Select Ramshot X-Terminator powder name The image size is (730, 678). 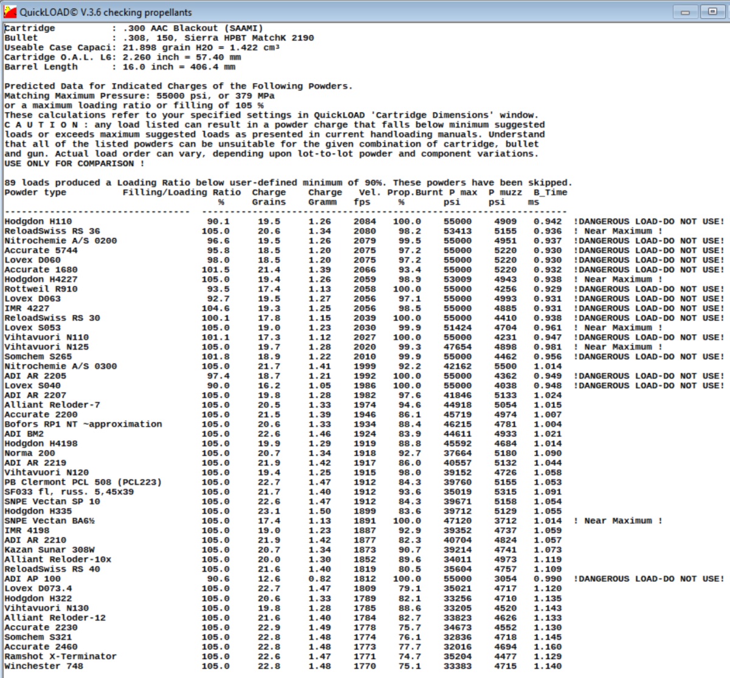coord(61,657)
